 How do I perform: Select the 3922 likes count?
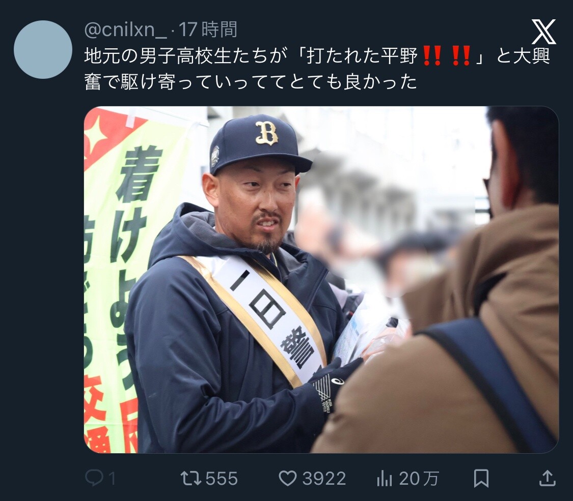(x=324, y=479)
